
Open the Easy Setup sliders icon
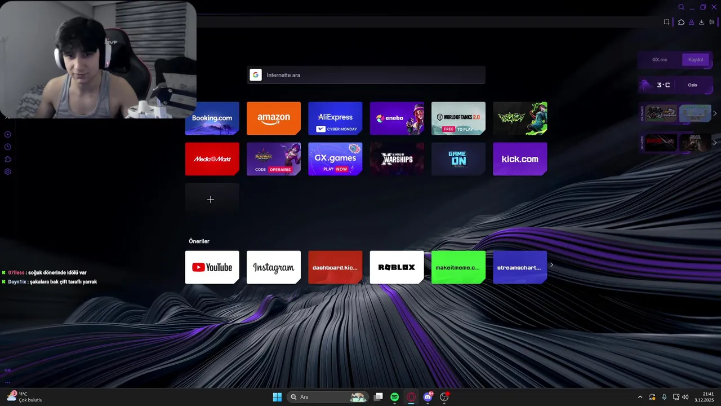[711, 22]
